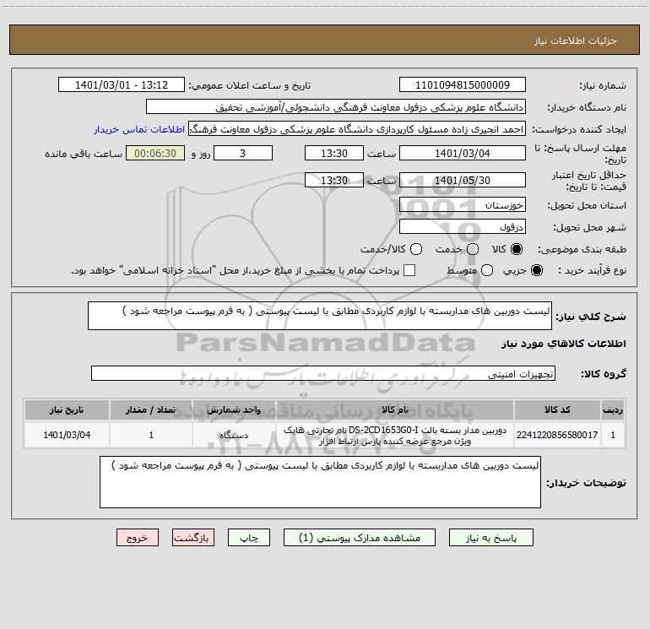This screenshot has height=629, width=650.
Task: Select the کالا radio button
Action: coord(517,249)
